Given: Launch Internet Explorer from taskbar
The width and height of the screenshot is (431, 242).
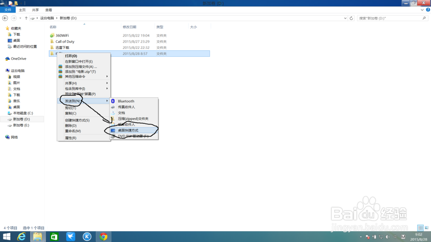Looking at the screenshot, I should [22, 236].
